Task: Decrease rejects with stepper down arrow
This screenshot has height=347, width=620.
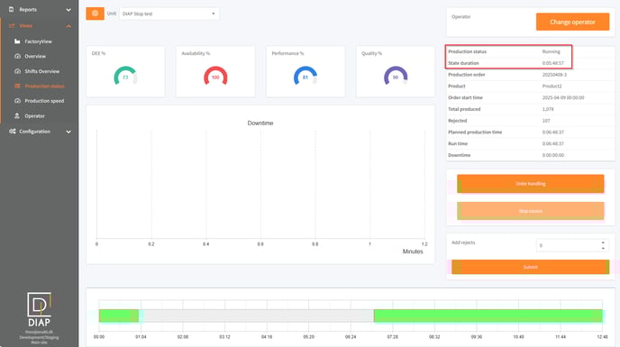Action: click(x=603, y=249)
